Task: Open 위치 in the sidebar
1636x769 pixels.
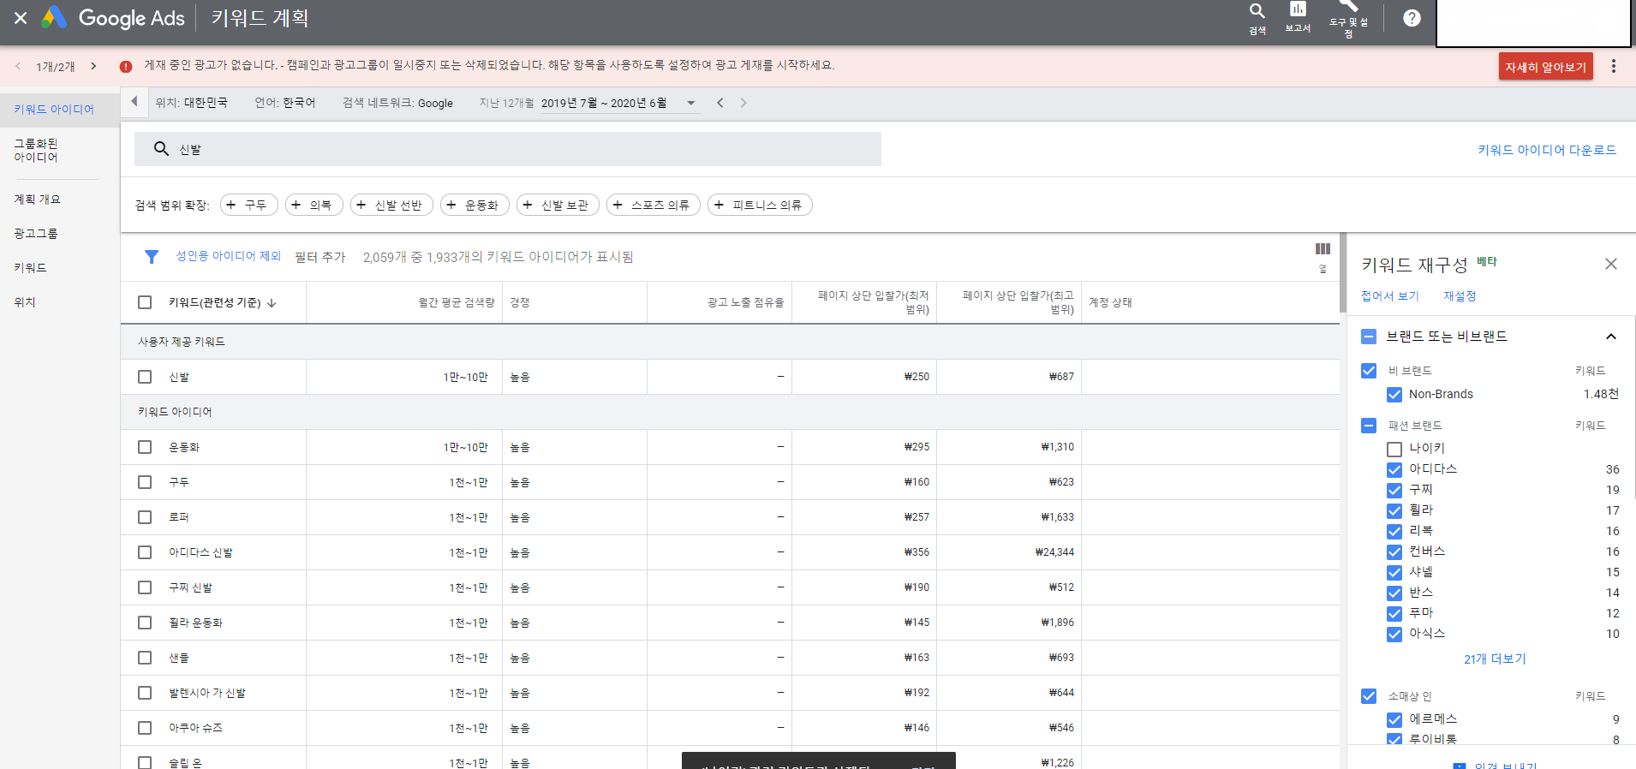Action: click(x=25, y=302)
